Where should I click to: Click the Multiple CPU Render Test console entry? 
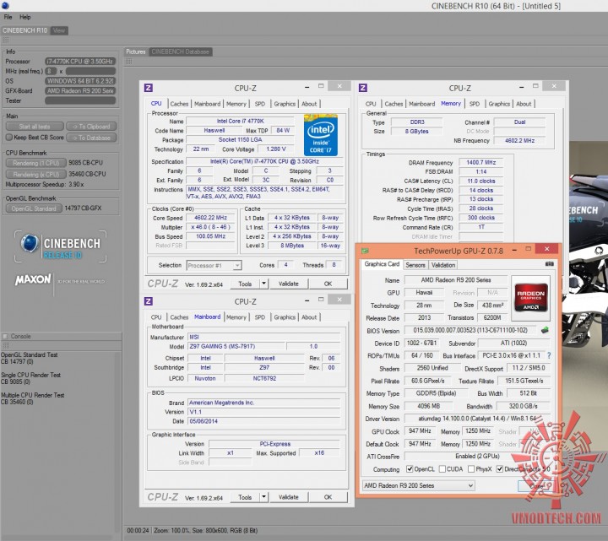pos(33,398)
